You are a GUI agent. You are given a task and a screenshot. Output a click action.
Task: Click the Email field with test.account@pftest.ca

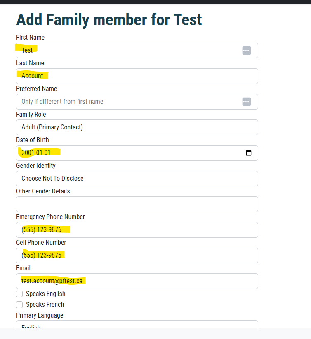[137, 281]
